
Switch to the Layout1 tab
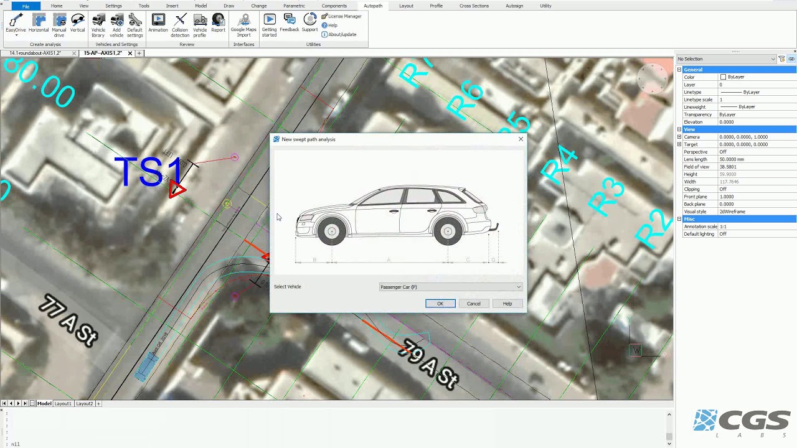click(63, 404)
